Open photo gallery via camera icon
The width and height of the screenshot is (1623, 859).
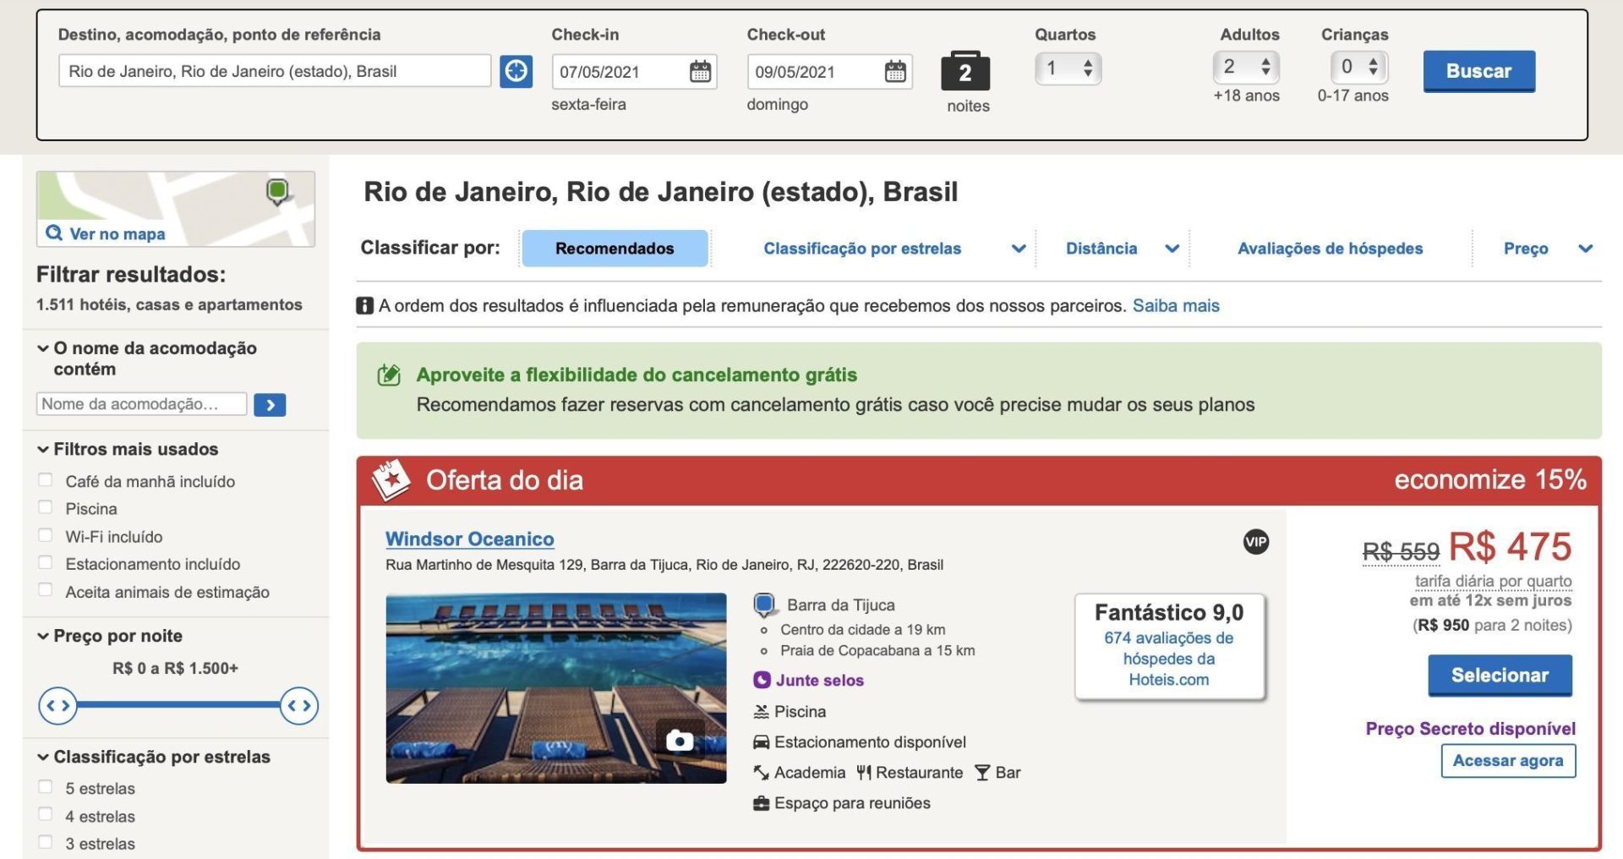(x=680, y=741)
